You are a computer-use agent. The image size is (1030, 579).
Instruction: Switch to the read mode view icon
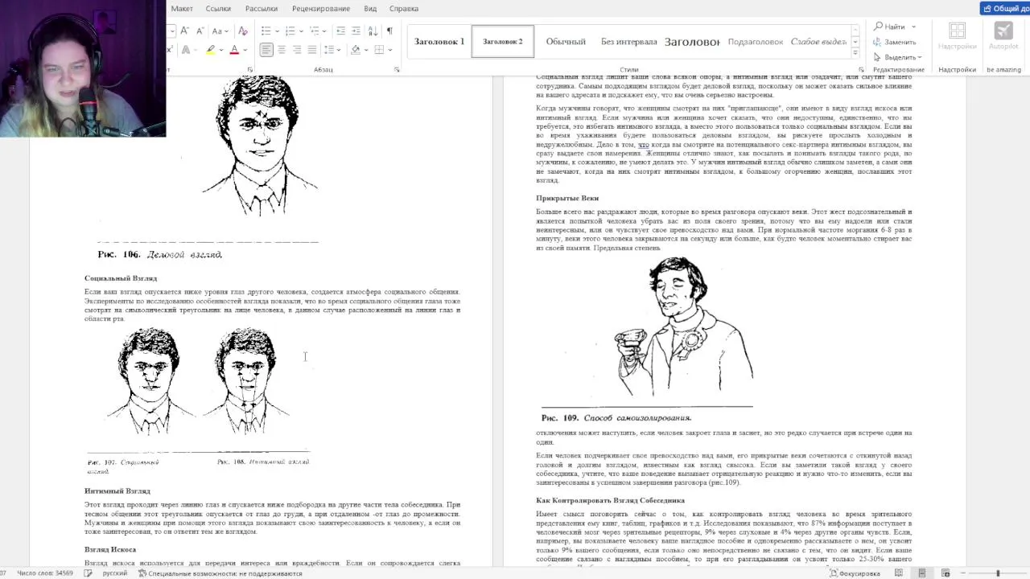(x=898, y=573)
